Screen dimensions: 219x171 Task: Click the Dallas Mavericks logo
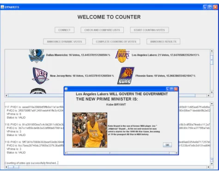(36, 56)
